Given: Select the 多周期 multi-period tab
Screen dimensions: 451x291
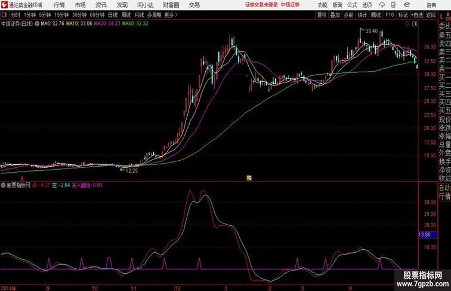Looking at the screenshot, I should pyautogui.click(x=154, y=15).
